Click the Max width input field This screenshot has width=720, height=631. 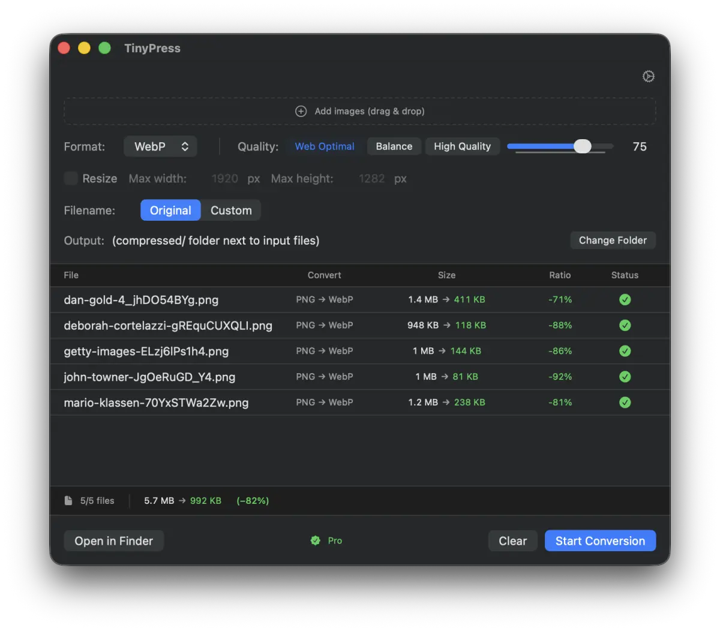[x=225, y=179]
